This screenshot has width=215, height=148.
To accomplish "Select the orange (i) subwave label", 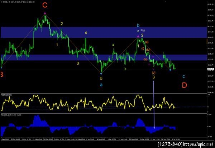I will coord(143,48).
